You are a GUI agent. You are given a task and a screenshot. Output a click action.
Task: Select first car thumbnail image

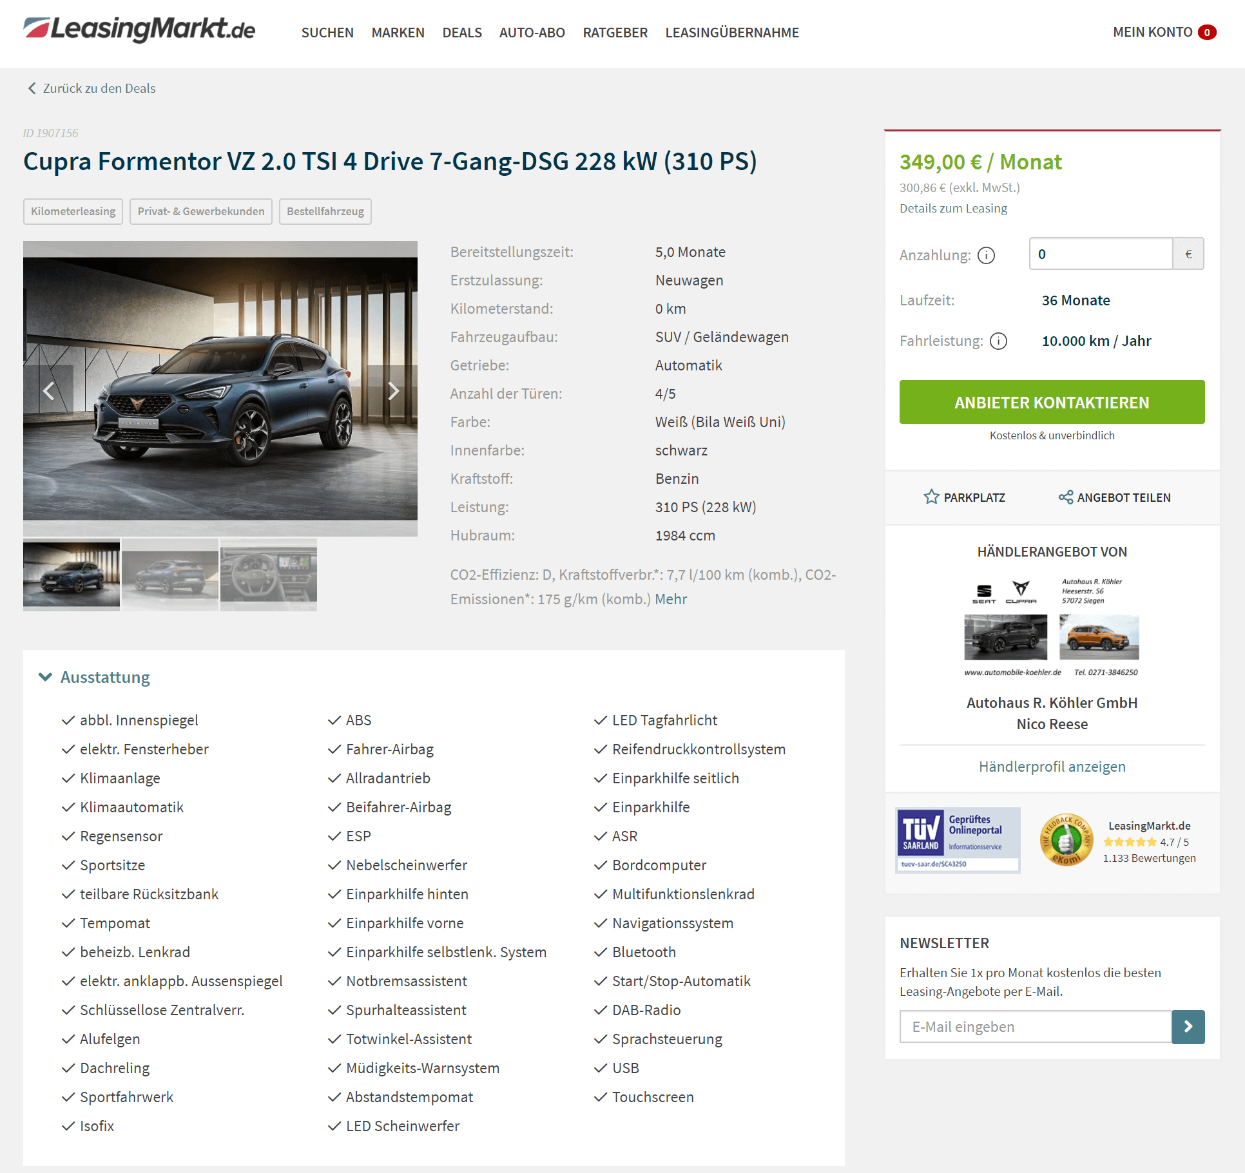[x=72, y=575]
